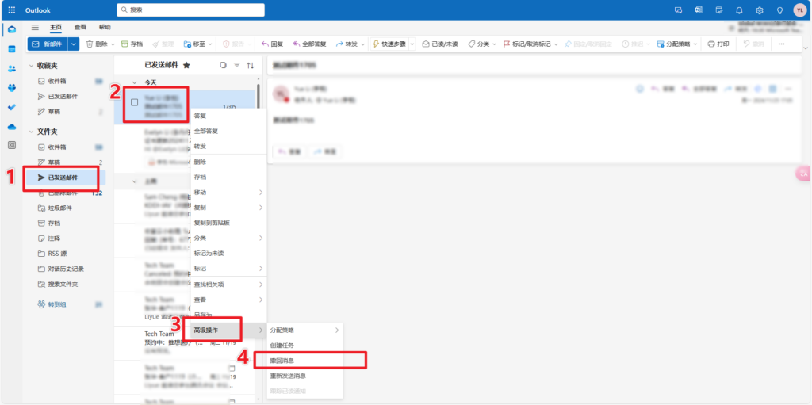The image size is (812, 405).
Task: Open the People icon in left rail
Action: pos(11,68)
